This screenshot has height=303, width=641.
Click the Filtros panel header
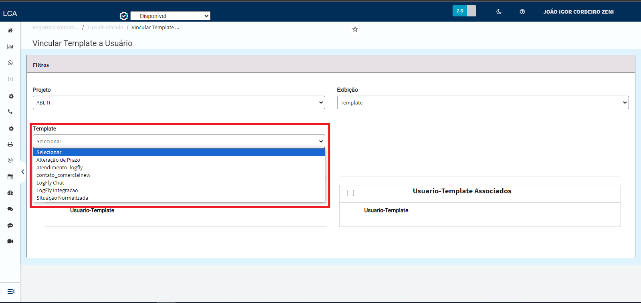click(x=331, y=64)
